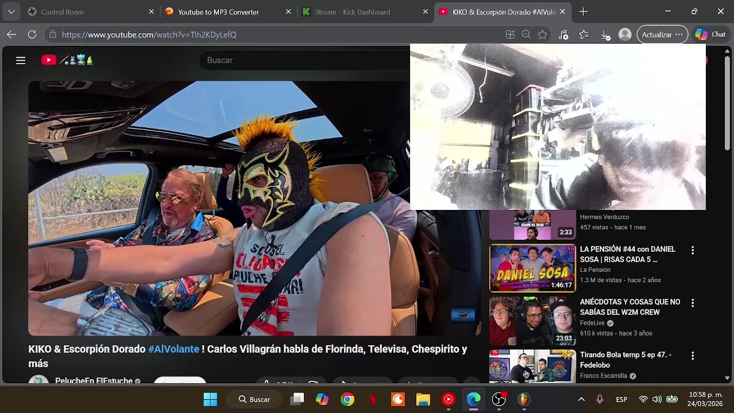Click the browser address bar URL
734x413 pixels.
coord(149,34)
